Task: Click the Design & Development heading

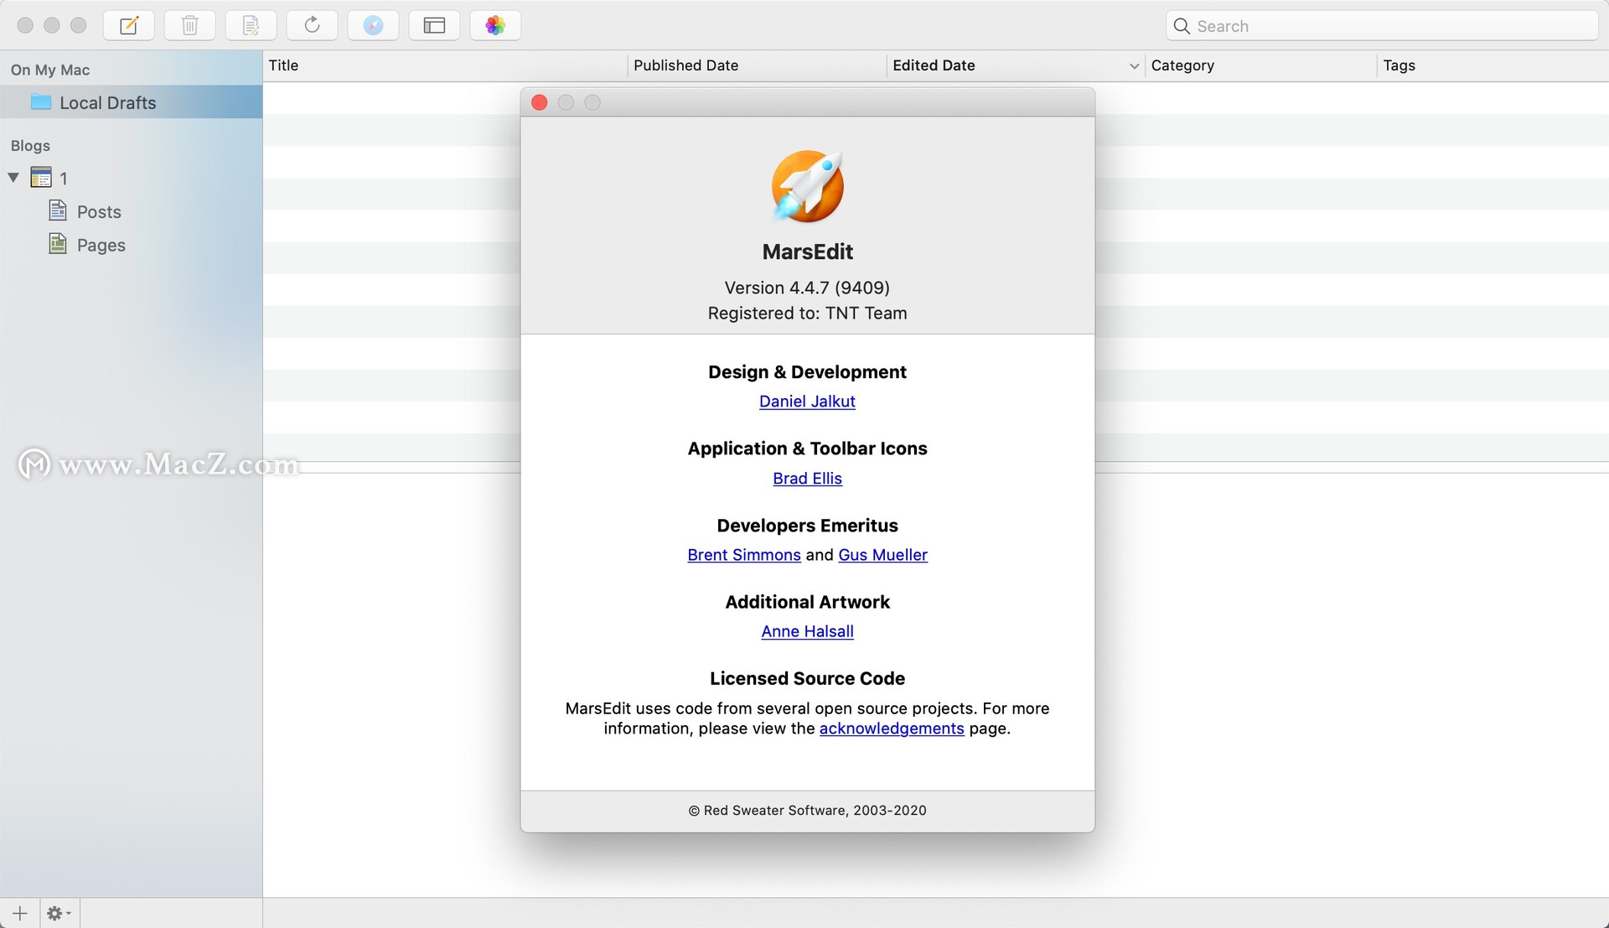Action: point(807,371)
